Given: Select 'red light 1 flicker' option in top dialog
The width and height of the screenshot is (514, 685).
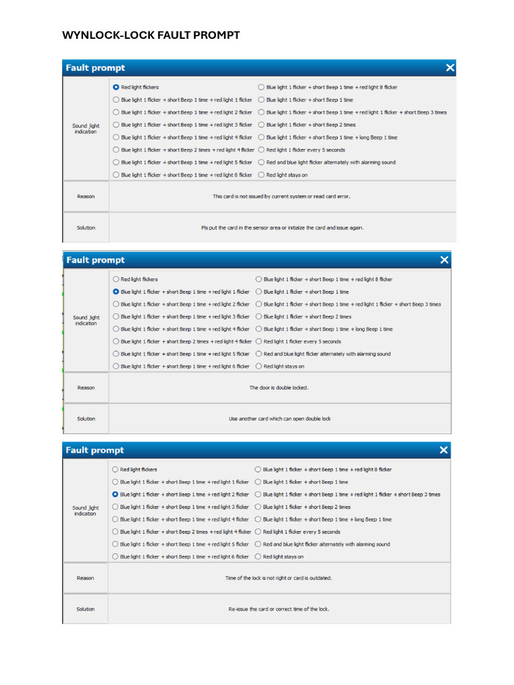Looking at the screenshot, I should tap(116, 100).
